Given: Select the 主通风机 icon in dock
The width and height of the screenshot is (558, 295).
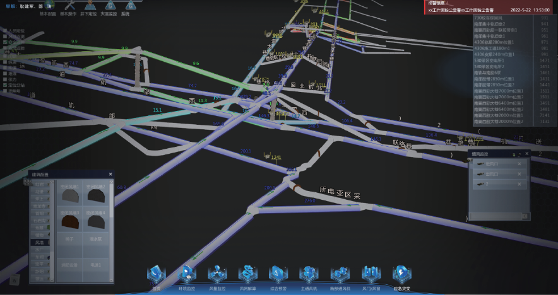Looking at the screenshot, I should coord(309,275).
